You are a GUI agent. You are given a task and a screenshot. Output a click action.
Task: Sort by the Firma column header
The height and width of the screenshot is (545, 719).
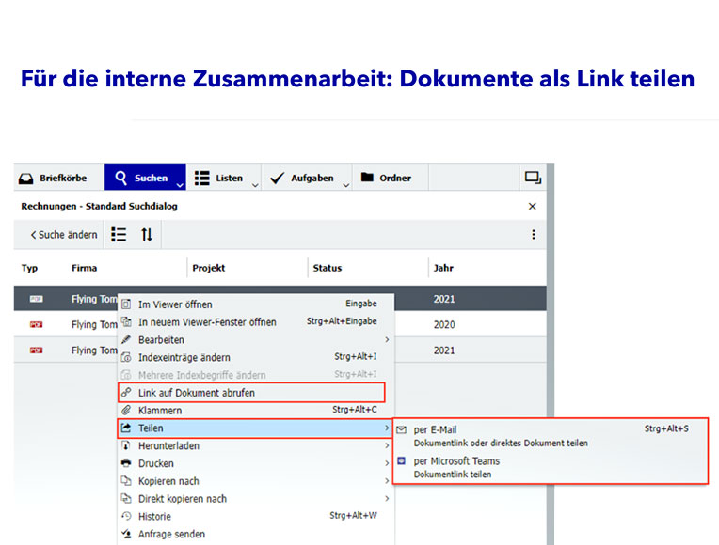(x=84, y=268)
